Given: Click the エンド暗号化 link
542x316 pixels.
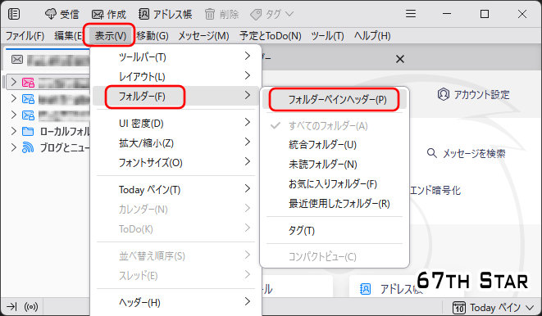Looking at the screenshot, I should 435,190.
